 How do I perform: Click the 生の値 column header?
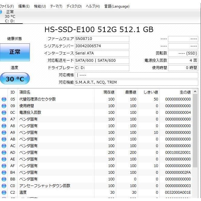[x=176, y=92]
